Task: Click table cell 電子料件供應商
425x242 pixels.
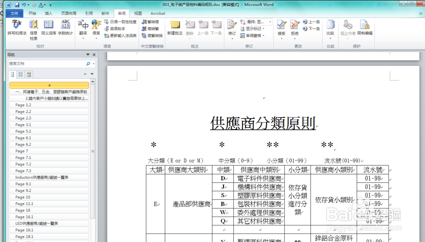Action: click(x=259, y=178)
